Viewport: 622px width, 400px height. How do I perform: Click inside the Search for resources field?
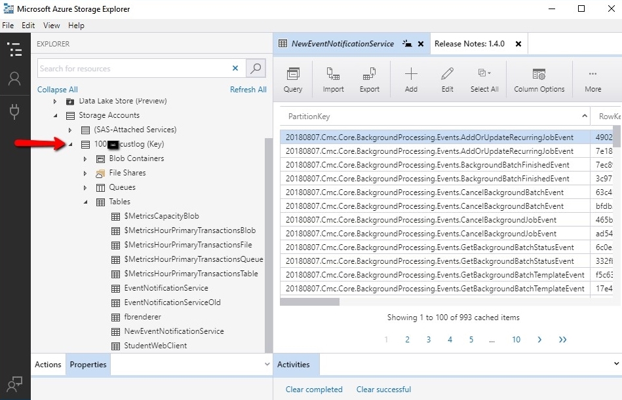131,68
